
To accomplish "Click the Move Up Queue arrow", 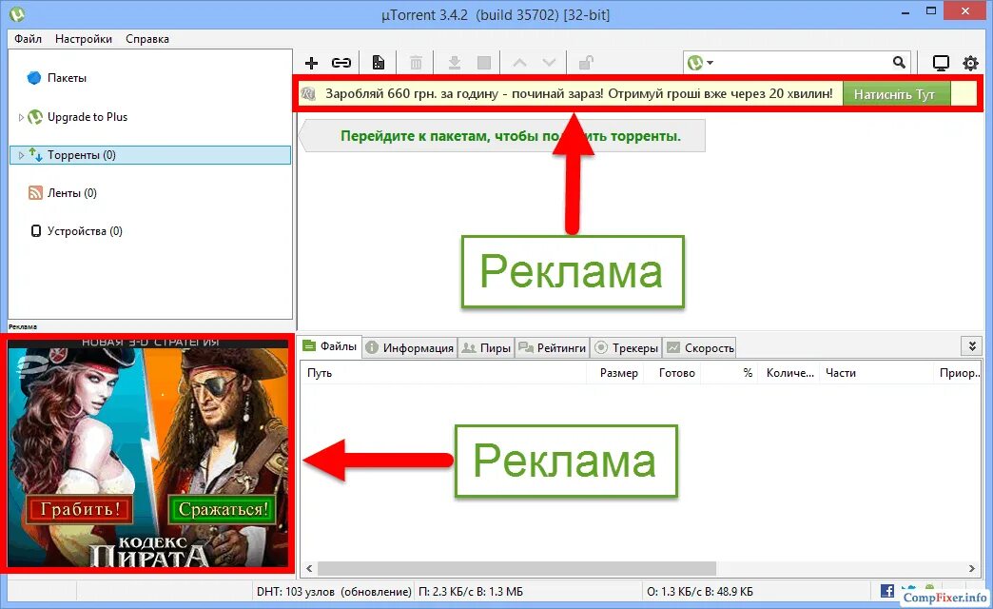I will click(520, 63).
